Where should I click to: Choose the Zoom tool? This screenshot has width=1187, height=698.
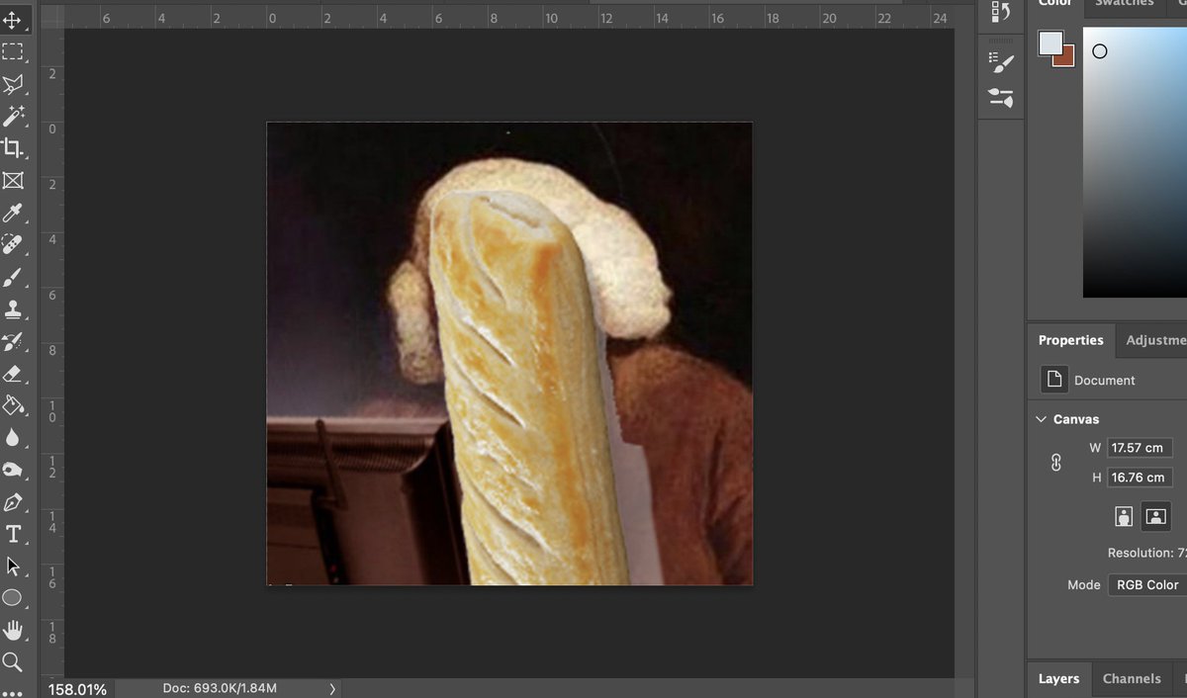(13, 661)
